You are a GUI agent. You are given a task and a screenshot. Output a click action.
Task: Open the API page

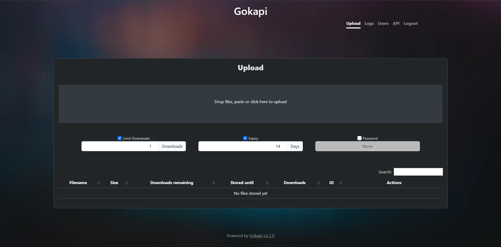(x=396, y=23)
